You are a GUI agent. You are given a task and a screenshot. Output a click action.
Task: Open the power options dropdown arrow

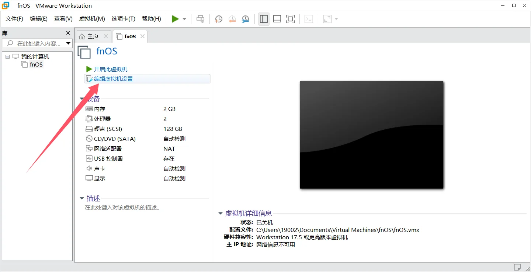[x=184, y=19]
